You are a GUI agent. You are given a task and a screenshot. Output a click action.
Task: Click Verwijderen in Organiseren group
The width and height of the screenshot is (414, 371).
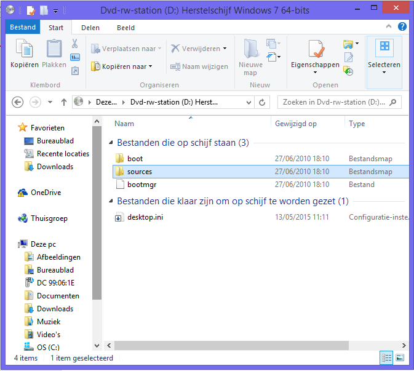point(196,49)
